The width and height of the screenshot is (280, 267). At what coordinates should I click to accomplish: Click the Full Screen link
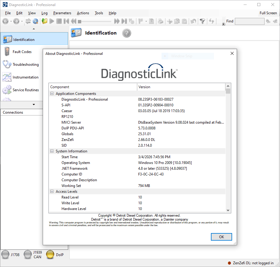point(268,13)
